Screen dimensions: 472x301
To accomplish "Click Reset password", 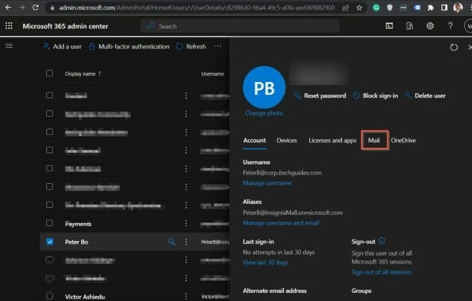I will click(320, 96).
